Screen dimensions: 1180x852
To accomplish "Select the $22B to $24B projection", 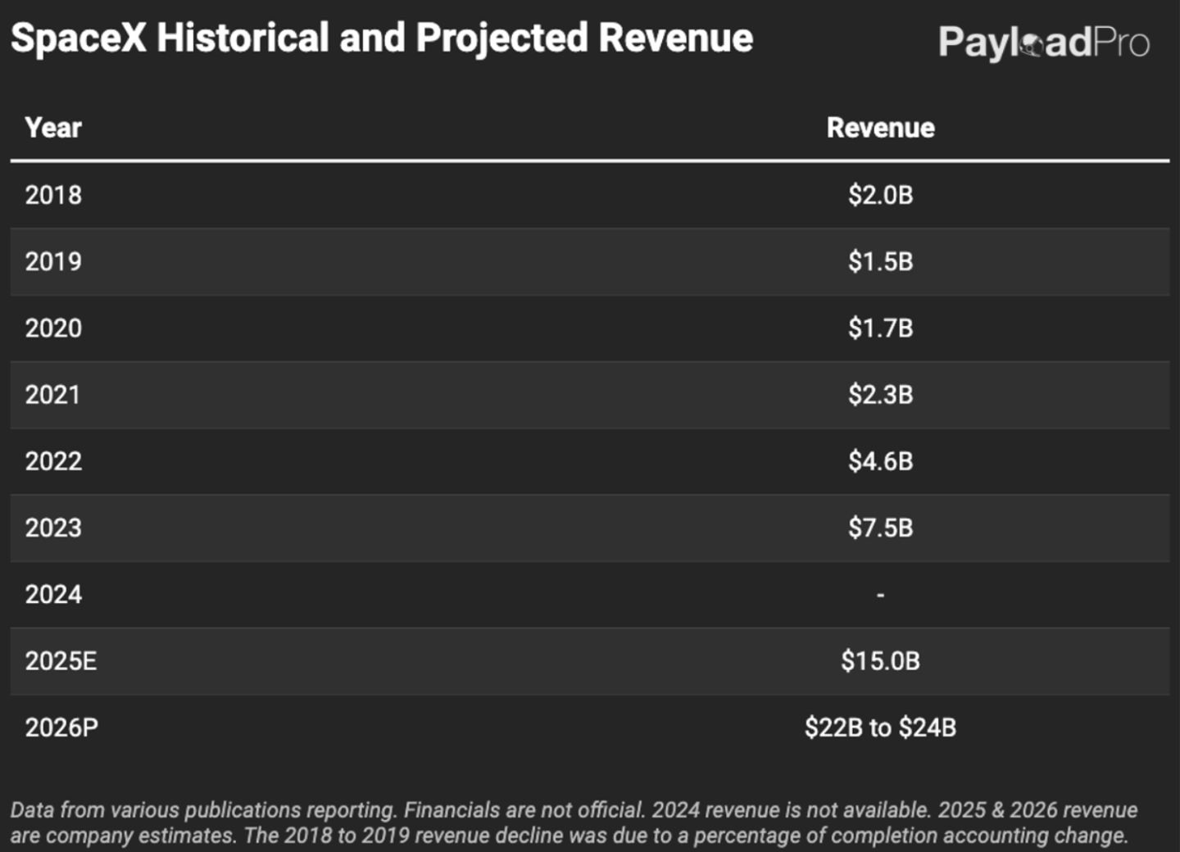I will (880, 727).
